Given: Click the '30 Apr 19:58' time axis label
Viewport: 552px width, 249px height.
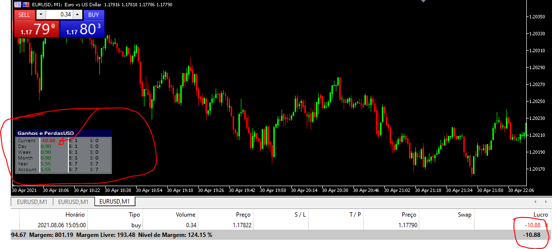Looking at the screenshot, I should point(273,190).
